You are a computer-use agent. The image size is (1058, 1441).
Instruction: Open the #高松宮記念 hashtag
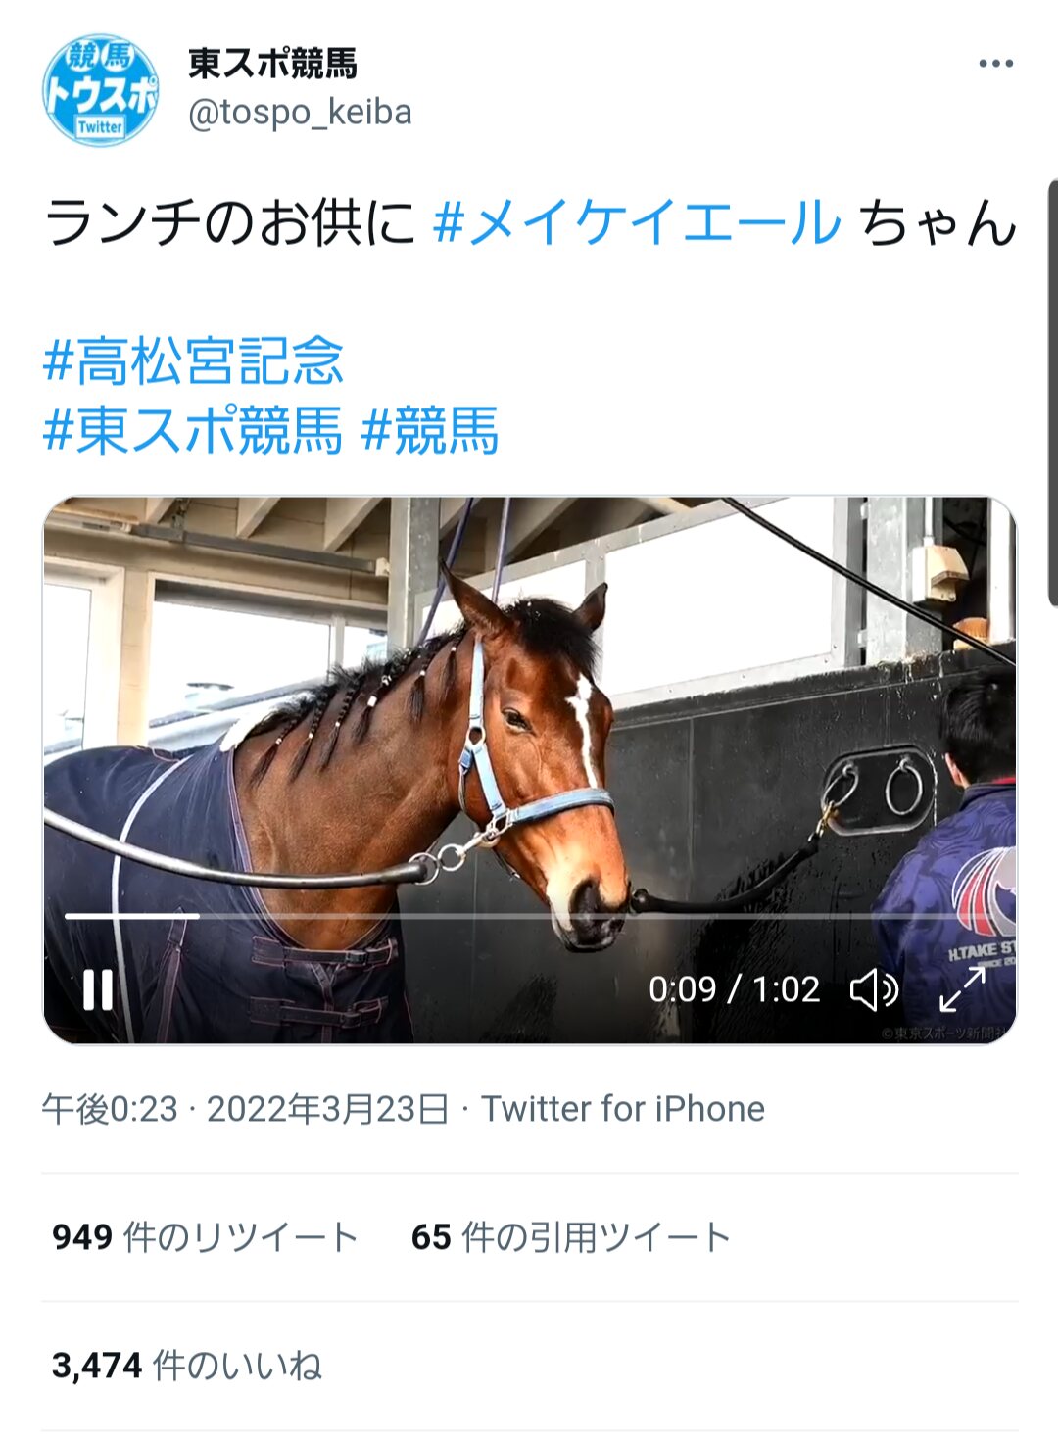pyautogui.click(x=194, y=360)
